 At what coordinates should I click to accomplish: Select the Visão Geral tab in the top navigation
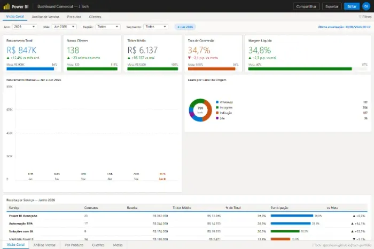click(15, 17)
